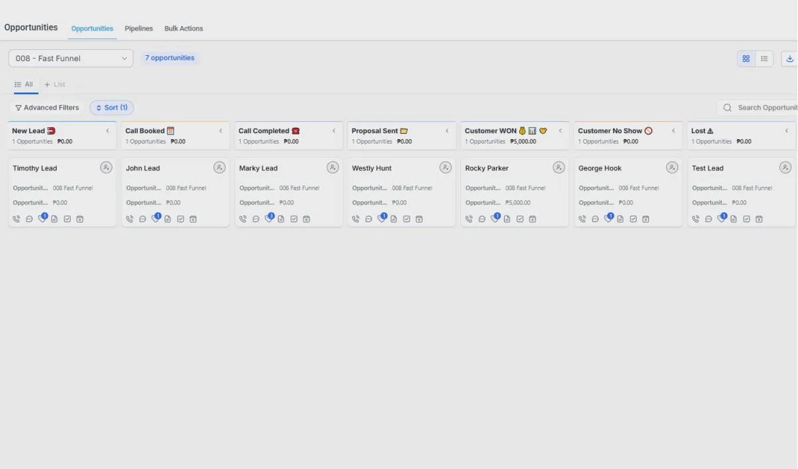Open the calendar appointment icon on George Hook card
Viewport: 798px width, 469px height.
click(646, 219)
